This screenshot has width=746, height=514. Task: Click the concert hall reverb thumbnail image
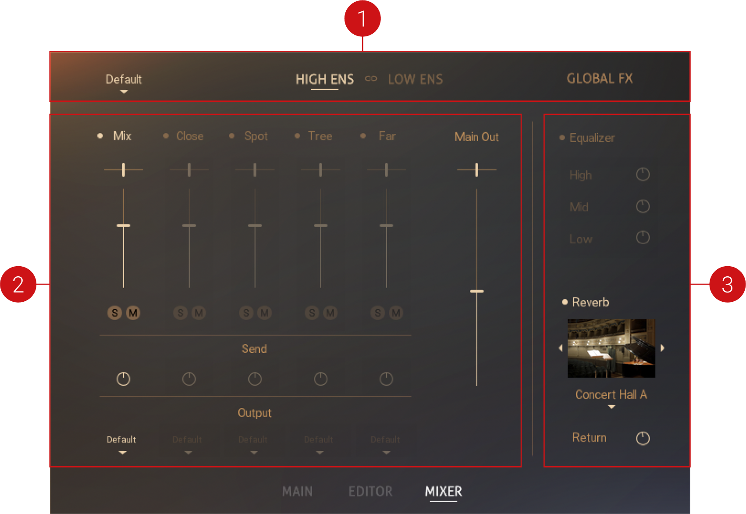pos(611,348)
